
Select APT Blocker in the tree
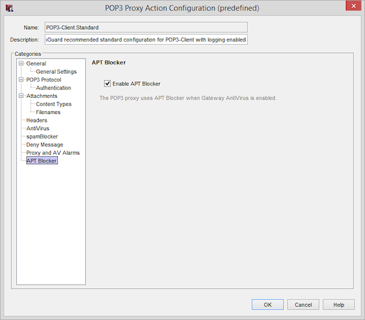coord(42,161)
